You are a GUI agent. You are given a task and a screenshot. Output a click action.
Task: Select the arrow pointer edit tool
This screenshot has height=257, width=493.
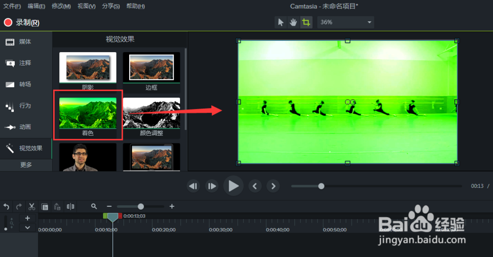[x=281, y=22]
